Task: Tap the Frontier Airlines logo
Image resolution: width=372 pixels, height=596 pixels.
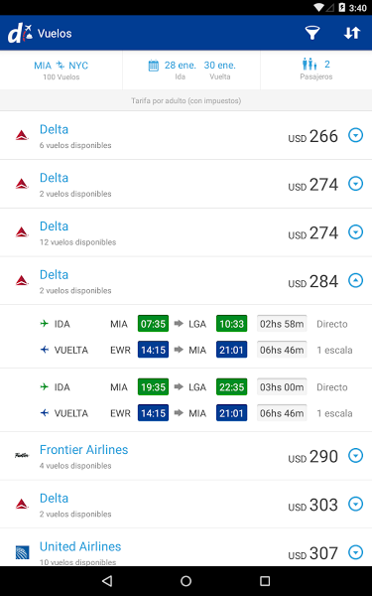Action: pyautogui.click(x=22, y=455)
